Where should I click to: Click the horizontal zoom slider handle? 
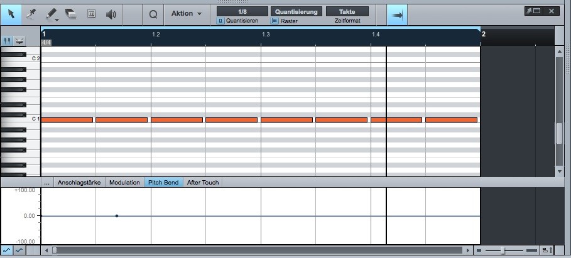(503, 250)
